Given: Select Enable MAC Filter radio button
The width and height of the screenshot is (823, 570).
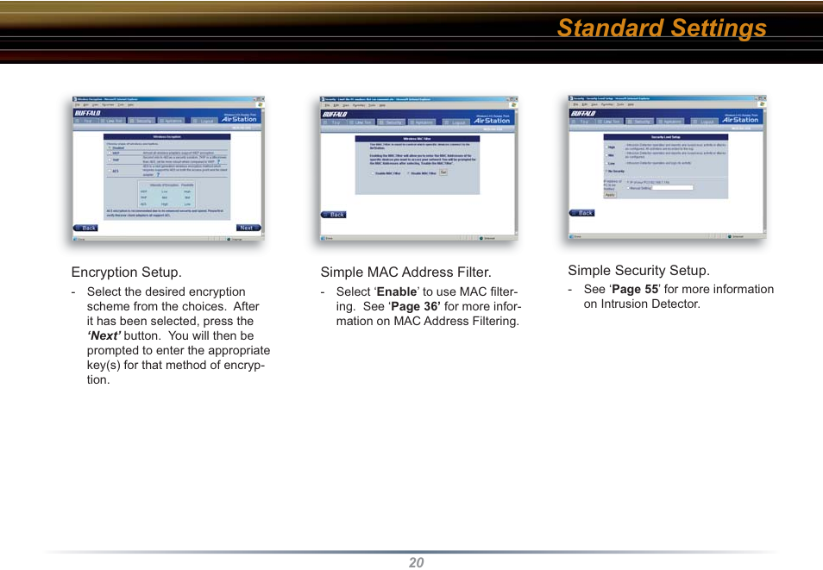Looking at the screenshot, I should (373, 173).
